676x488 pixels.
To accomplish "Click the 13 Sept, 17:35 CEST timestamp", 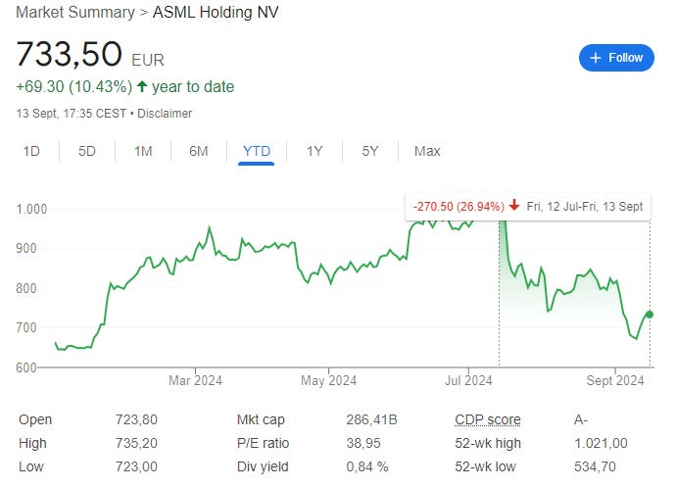I will click(x=72, y=114).
